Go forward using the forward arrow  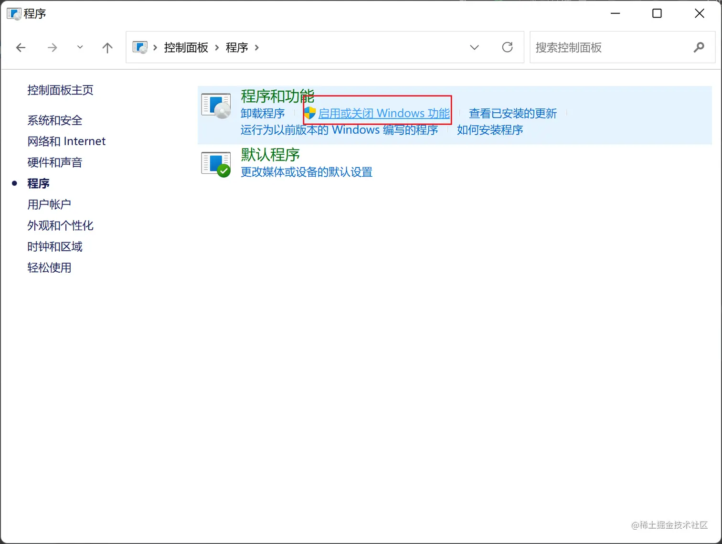[x=53, y=47]
